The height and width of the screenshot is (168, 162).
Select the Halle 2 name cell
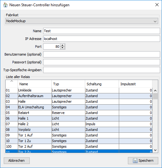point(35,124)
